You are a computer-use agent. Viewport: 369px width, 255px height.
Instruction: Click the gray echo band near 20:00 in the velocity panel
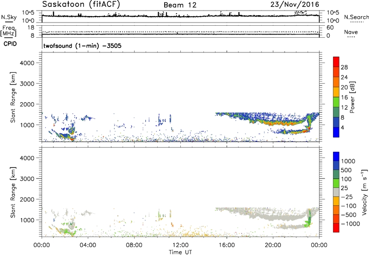point(273,216)
